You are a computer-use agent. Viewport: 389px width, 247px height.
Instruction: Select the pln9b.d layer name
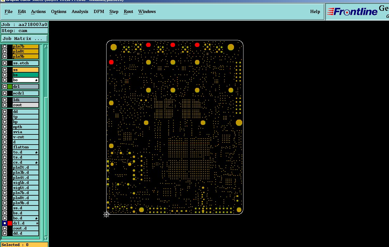[x=25, y=203]
